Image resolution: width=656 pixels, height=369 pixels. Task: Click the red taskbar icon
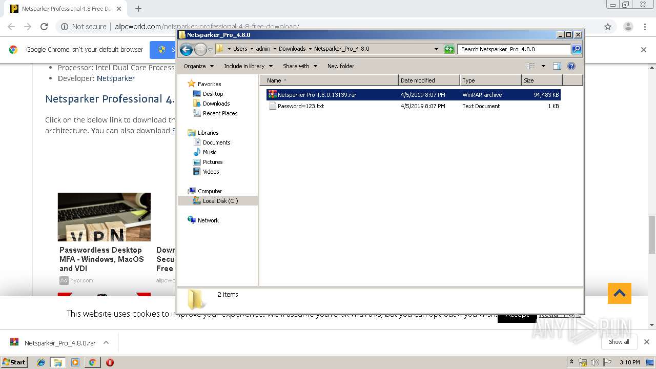pyautogui.click(x=110, y=362)
